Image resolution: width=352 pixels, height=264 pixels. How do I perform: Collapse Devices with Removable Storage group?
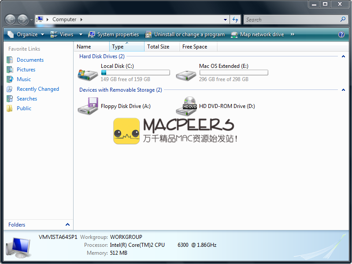click(x=343, y=90)
